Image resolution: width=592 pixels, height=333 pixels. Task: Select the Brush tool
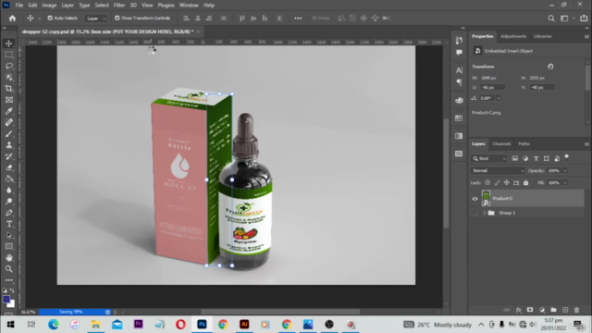[9, 133]
